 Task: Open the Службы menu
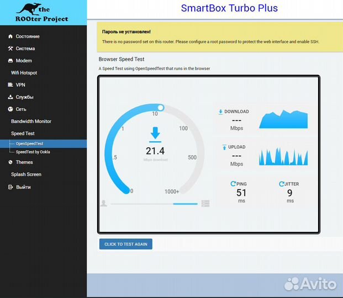click(x=24, y=97)
